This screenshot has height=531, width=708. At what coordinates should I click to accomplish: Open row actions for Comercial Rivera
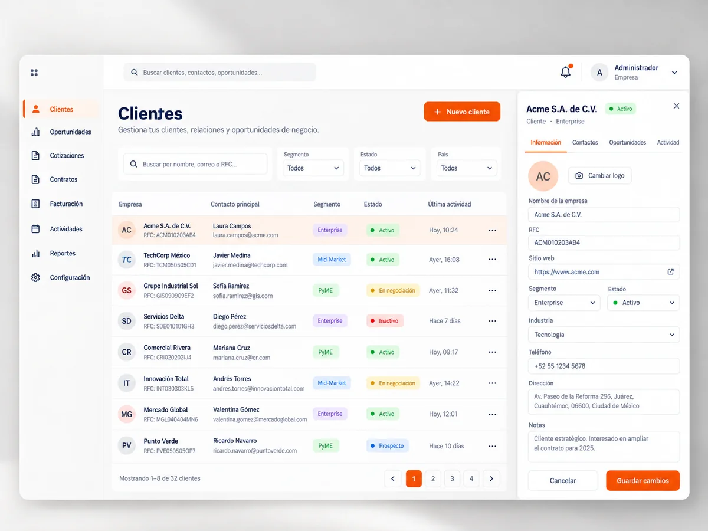(493, 352)
